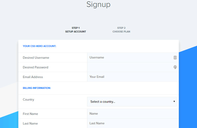Click the Last Name row label
The width and height of the screenshot is (197, 128).
tap(30, 123)
